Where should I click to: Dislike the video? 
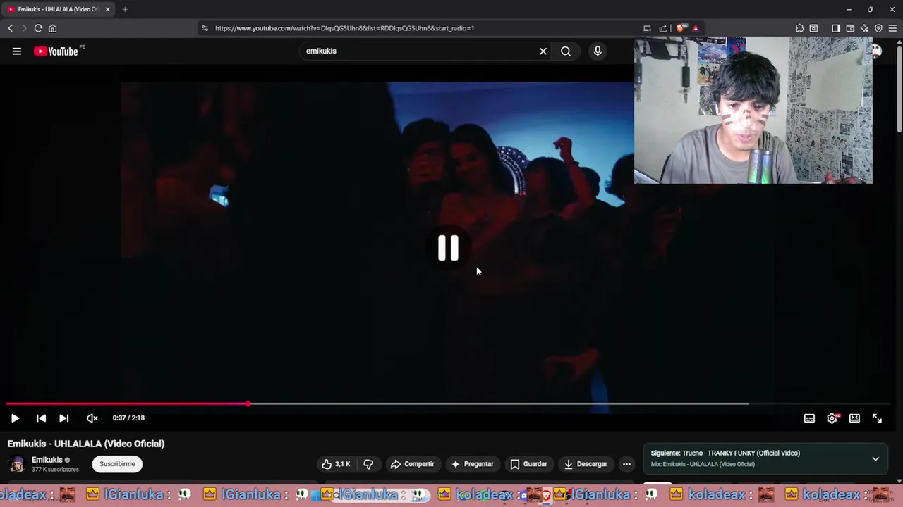point(368,464)
